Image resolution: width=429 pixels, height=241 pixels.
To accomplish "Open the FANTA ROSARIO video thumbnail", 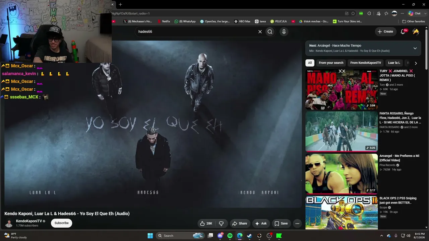I will (x=341, y=132).
